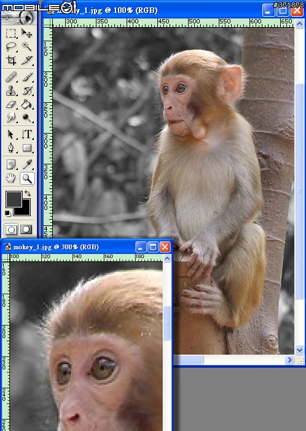Click ruler origin corner in 100% window
The width and height of the screenshot is (306, 431).
click(x=48, y=23)
